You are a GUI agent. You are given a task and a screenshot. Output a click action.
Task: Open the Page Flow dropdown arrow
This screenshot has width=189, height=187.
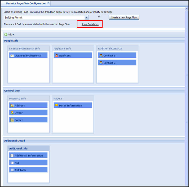point(87,17)
